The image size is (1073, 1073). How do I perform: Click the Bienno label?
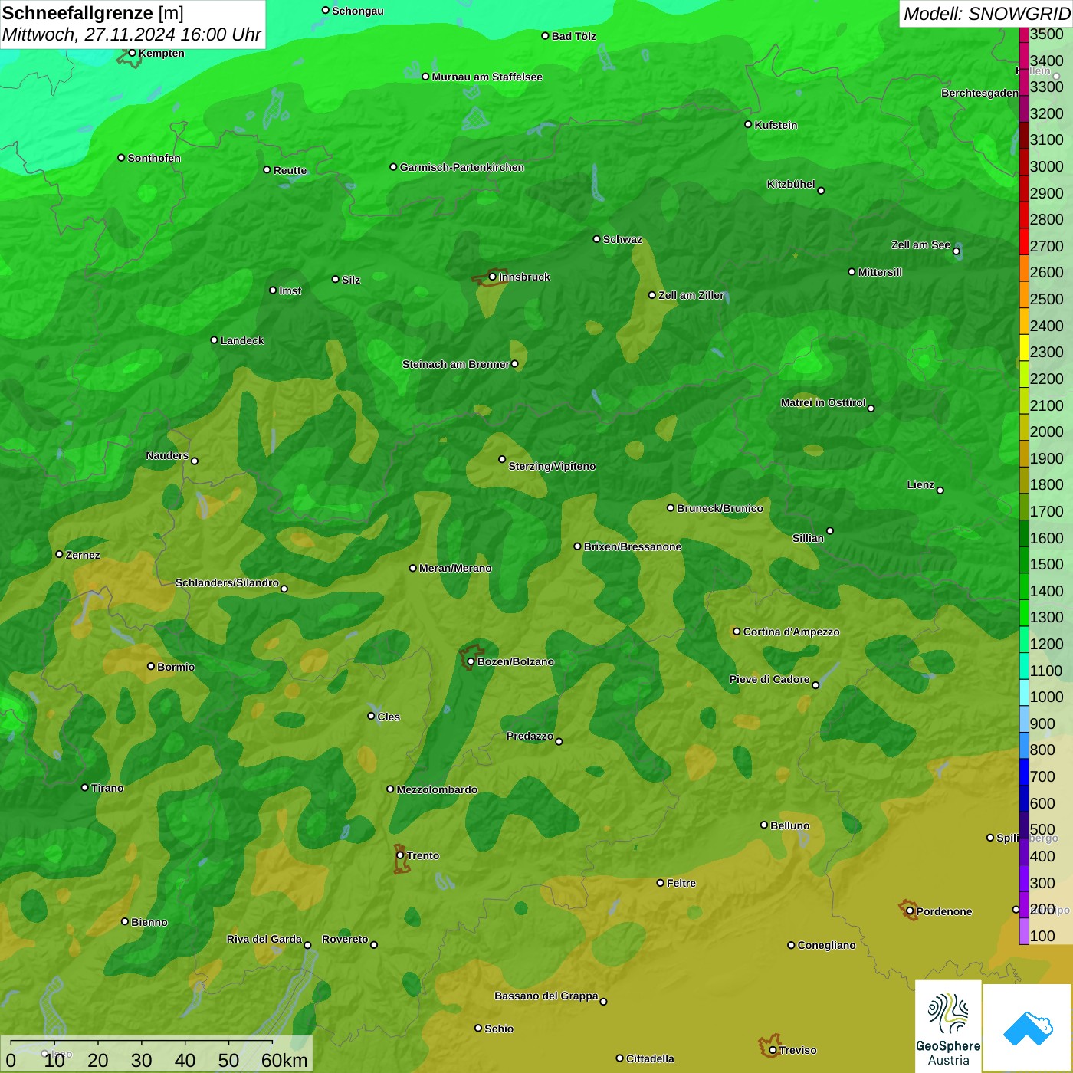click(x=149, y=922)
